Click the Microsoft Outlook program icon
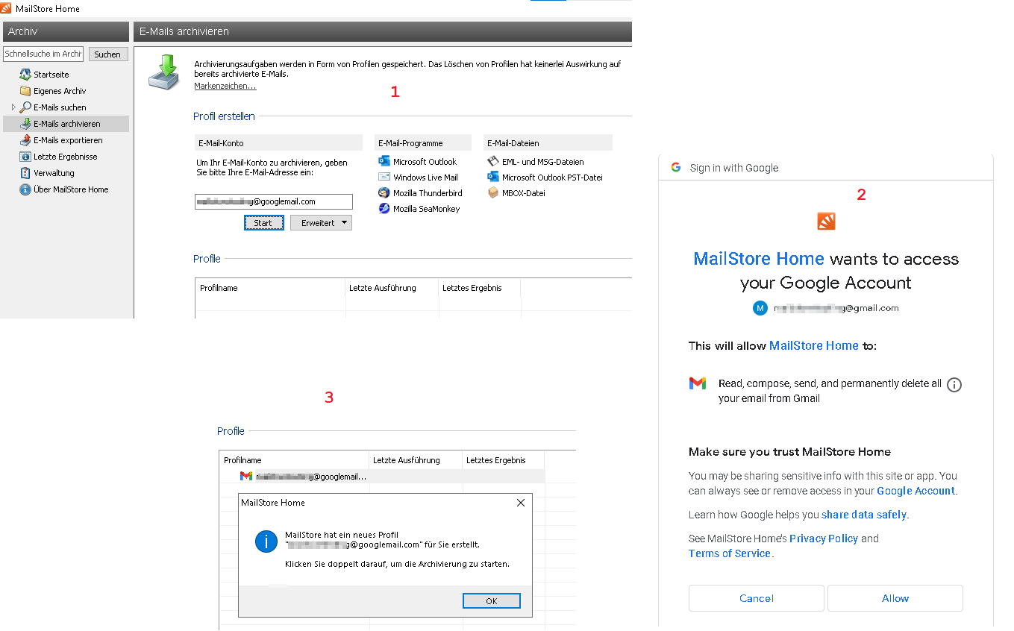This screenshot has height=631, width=1014. coord(384,161)
